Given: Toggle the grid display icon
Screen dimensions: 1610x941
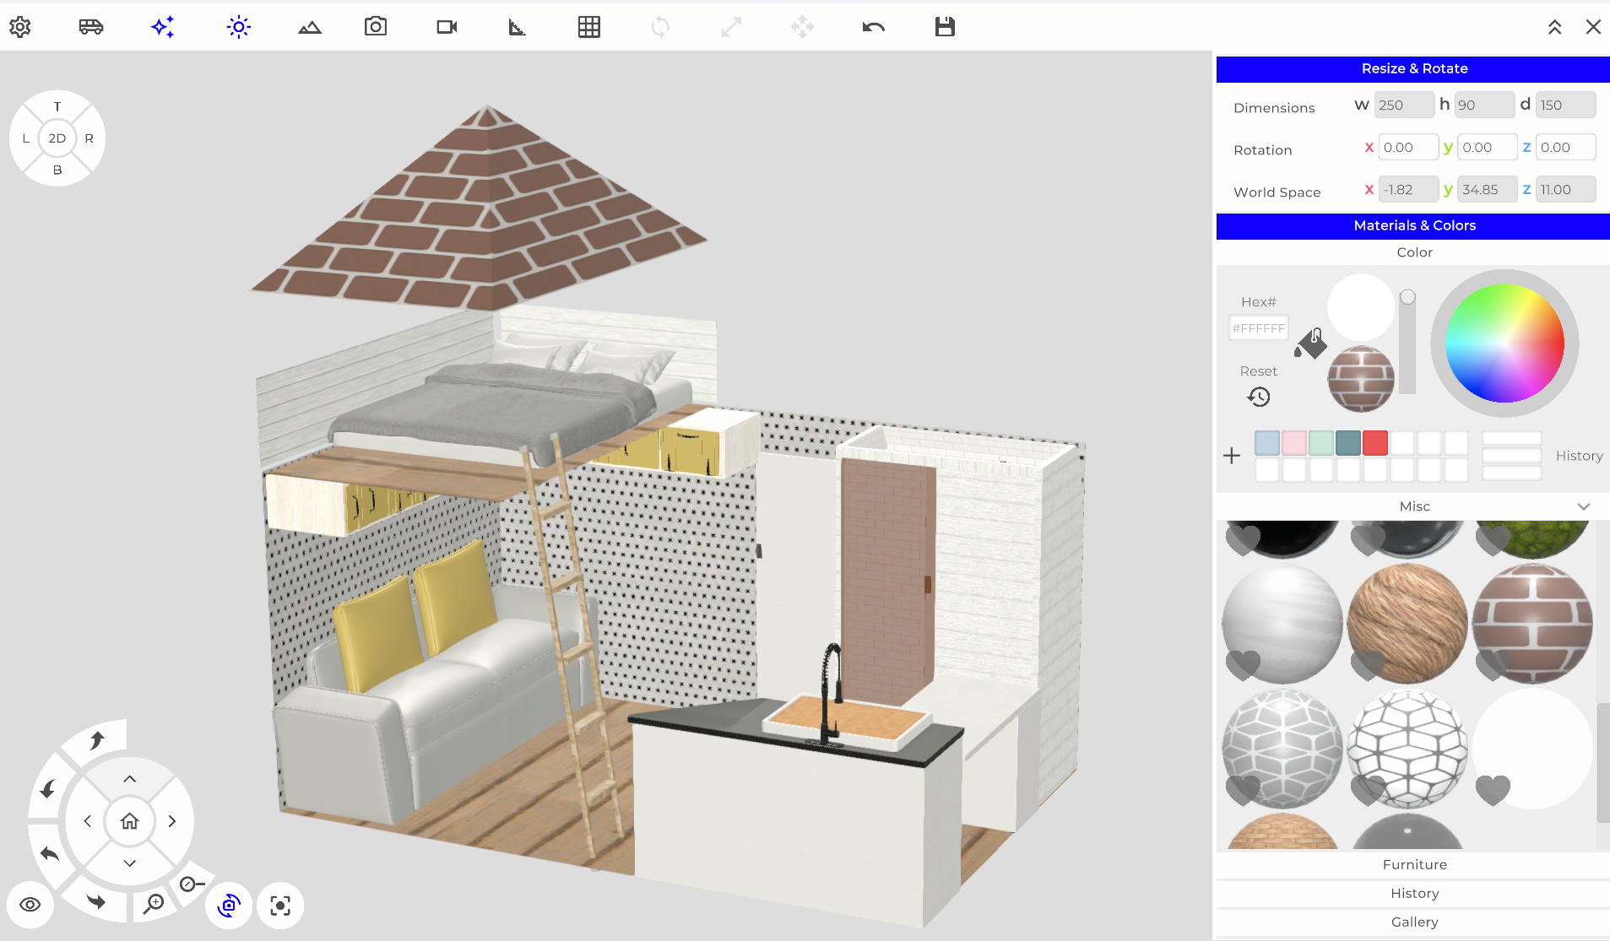Looking at the screenshot, I should [589, 27].
